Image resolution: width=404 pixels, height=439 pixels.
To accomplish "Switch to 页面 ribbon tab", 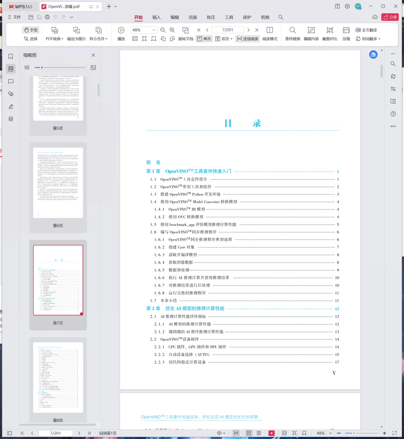I will click(193, 17).
